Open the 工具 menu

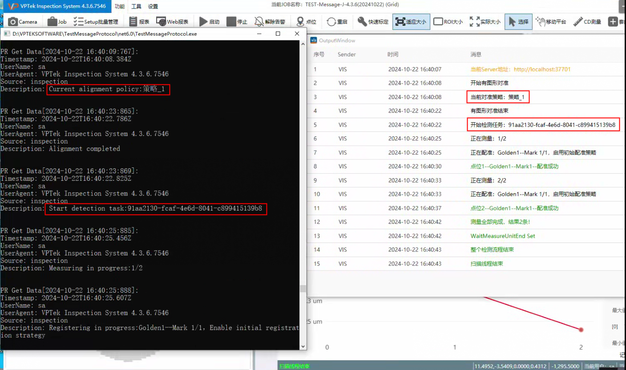(137, 7)
